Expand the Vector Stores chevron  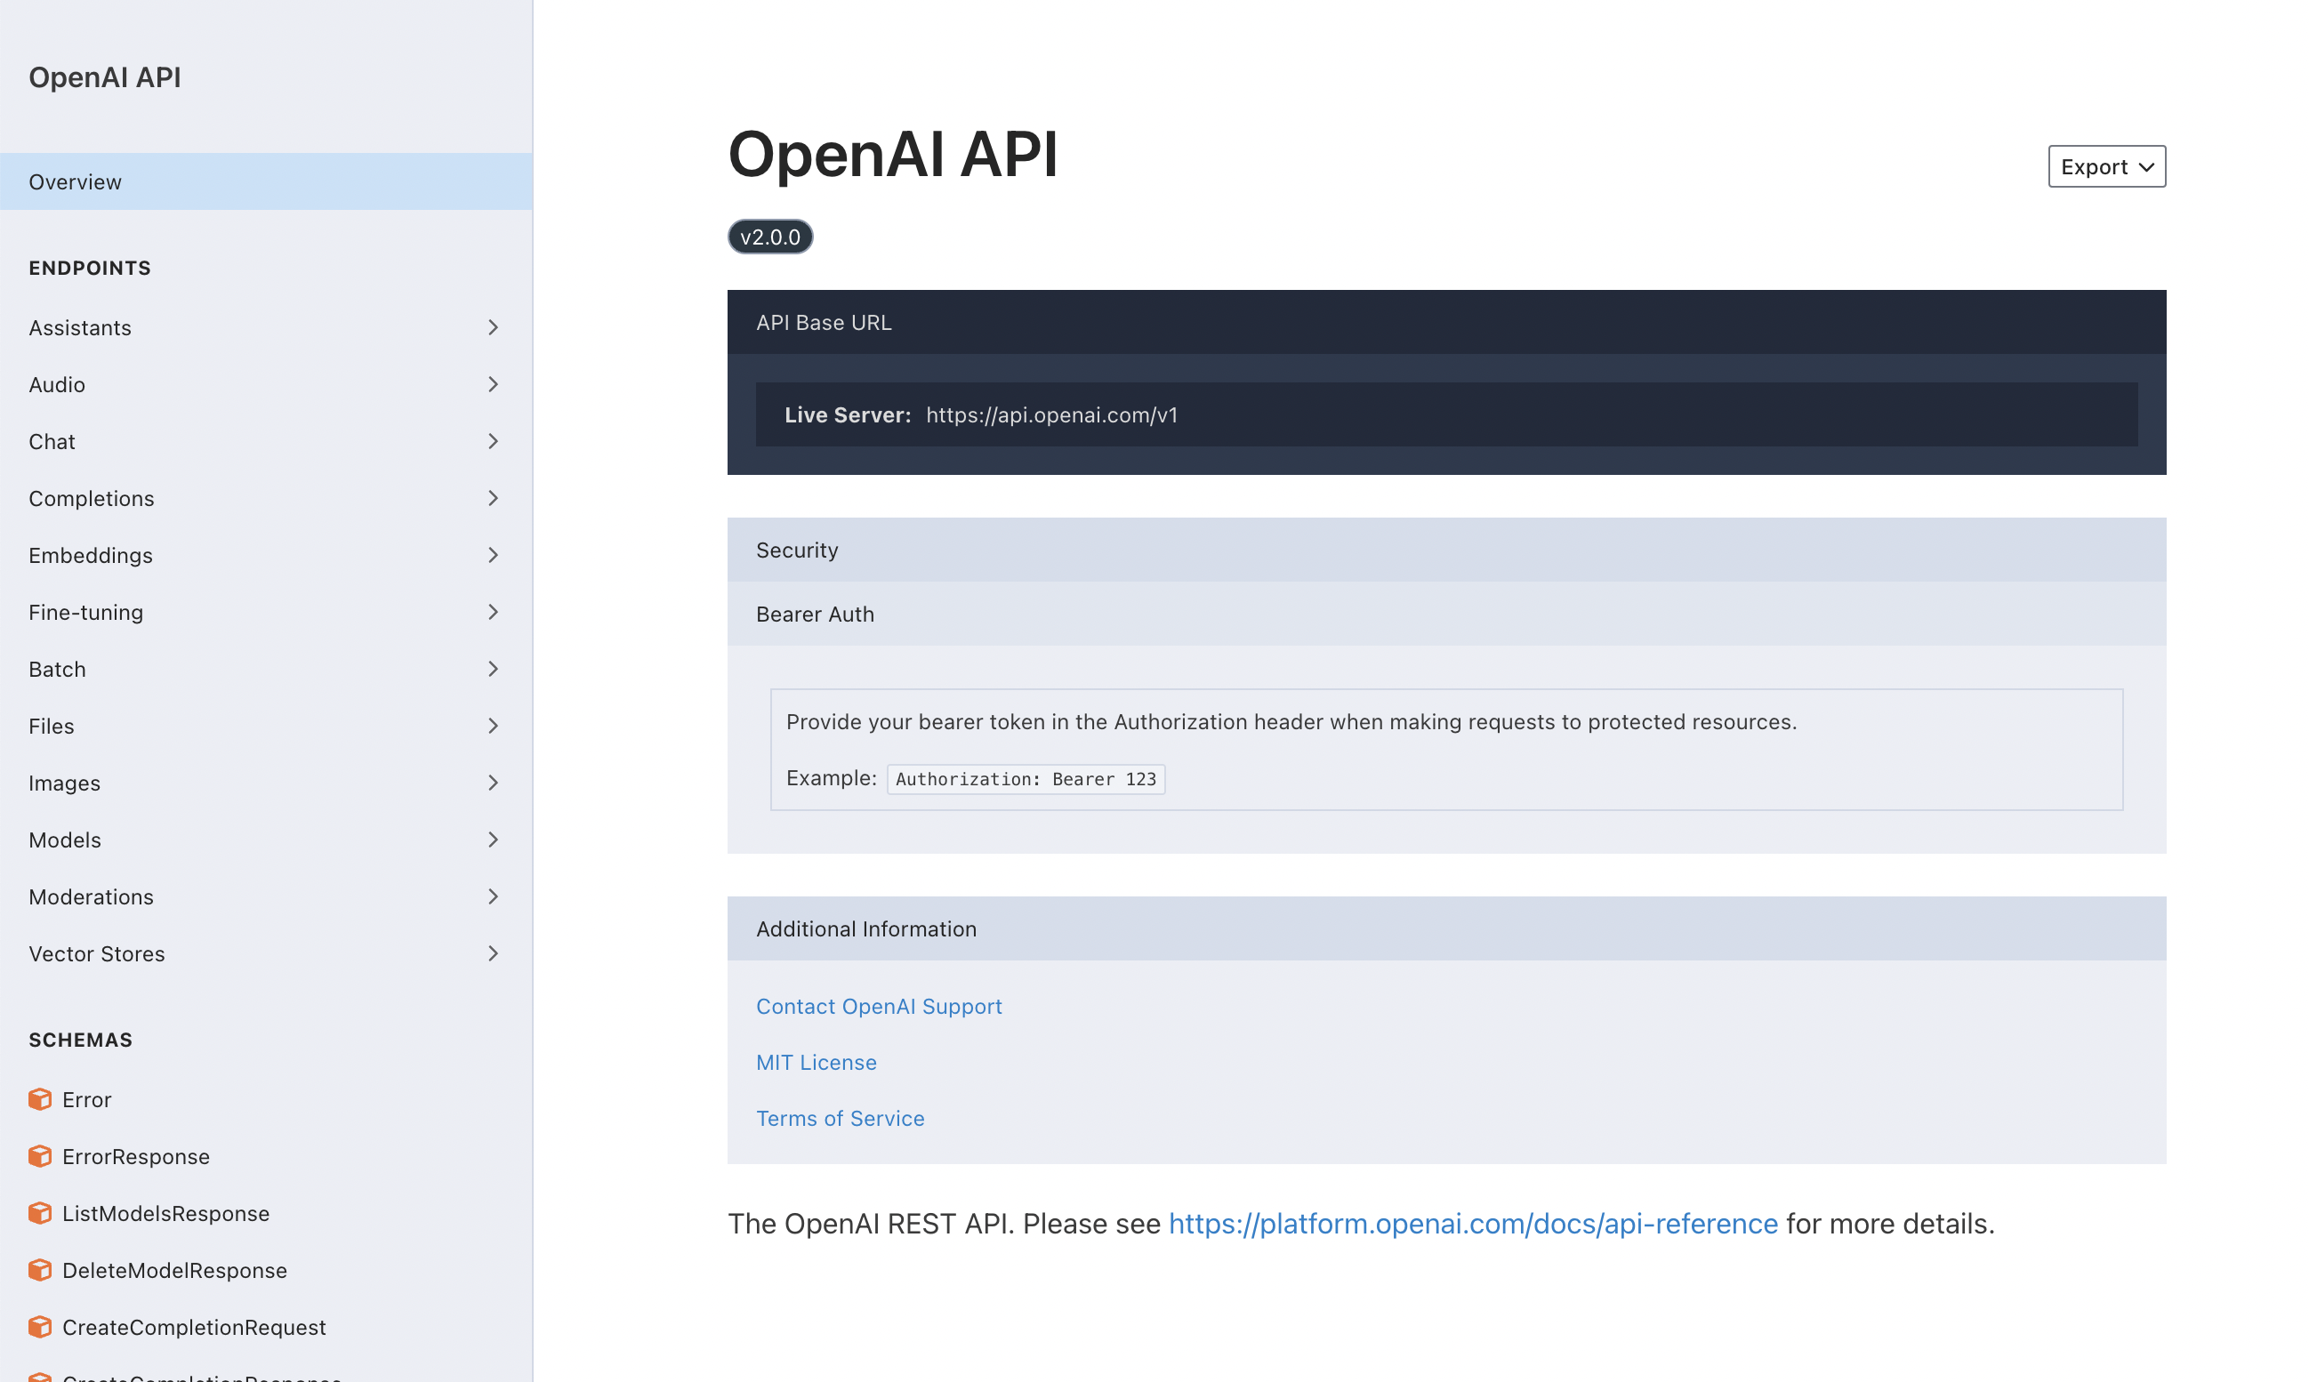coord(493,953)
